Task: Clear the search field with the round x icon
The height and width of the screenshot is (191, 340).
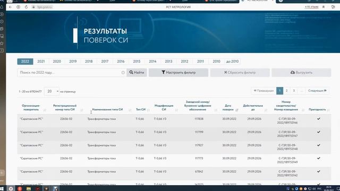Action: (123, 73)
